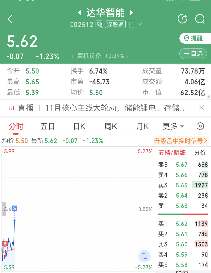
Task: Tap 最高 value 5.65
Action: pos(32,82)
